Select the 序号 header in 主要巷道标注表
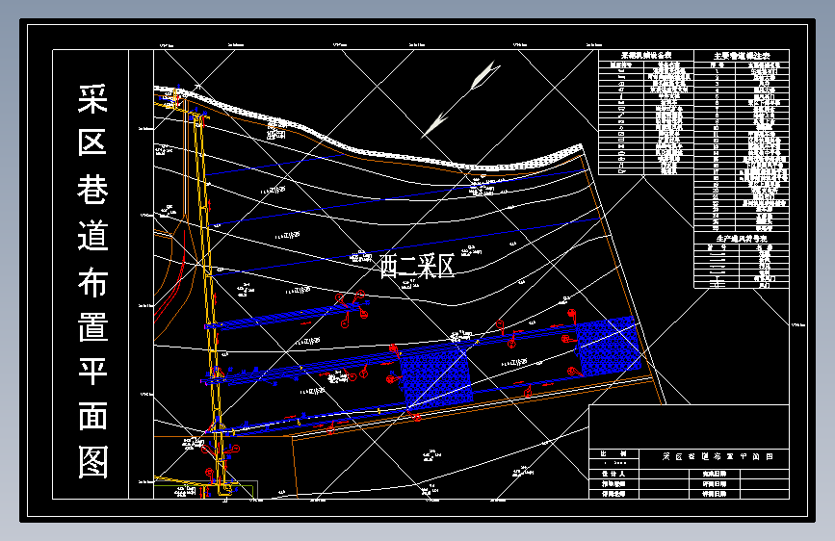 click(717, 64)
